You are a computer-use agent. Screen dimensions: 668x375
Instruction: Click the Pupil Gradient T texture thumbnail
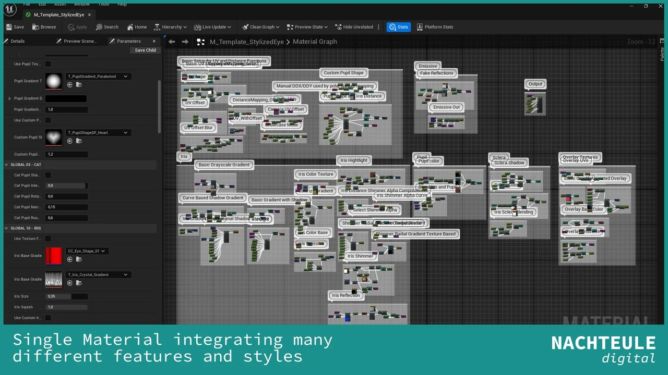point(54,81)
